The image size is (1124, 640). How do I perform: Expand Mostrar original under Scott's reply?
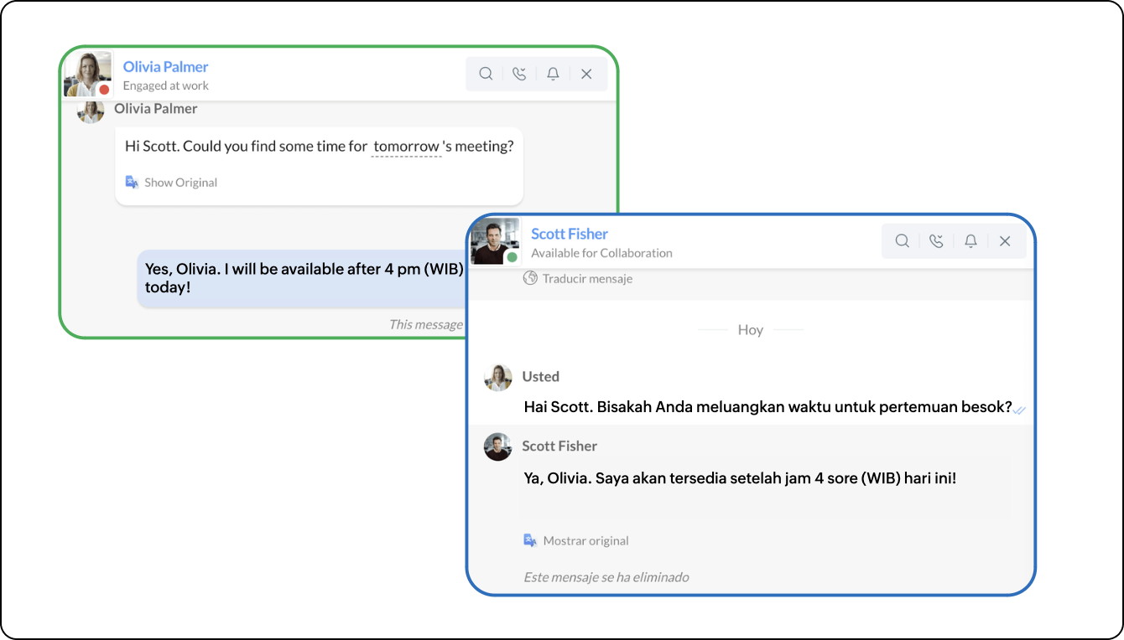pos(585,540)
